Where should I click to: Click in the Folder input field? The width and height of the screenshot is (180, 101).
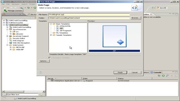[89, 18]
